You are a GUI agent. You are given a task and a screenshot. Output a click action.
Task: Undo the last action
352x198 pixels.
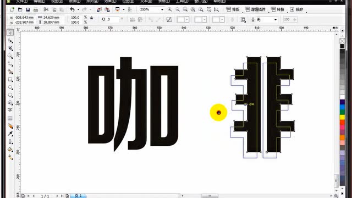72,9
